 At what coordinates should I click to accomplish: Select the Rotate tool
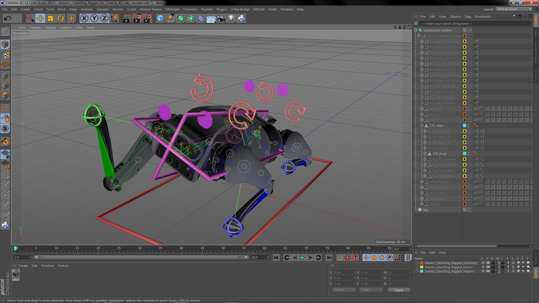pyautogui.click(x=61, y=19)
